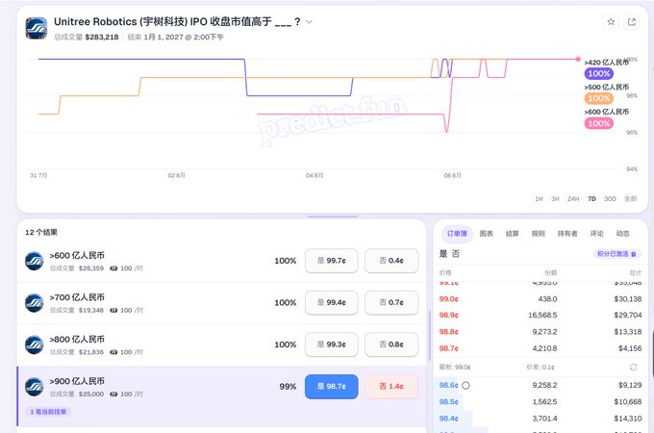Click the 价差: 0.1¢ spread label
Screen dimensions: 654x433
[541, 368]
